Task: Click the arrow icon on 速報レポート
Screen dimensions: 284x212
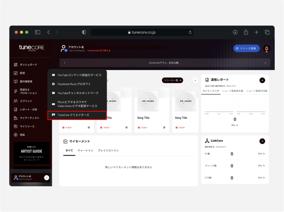Action: pos(262,80)
